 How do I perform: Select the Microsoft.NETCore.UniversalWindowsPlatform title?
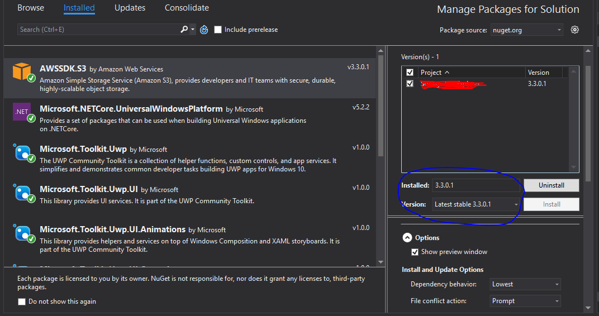tap(131, 109)
